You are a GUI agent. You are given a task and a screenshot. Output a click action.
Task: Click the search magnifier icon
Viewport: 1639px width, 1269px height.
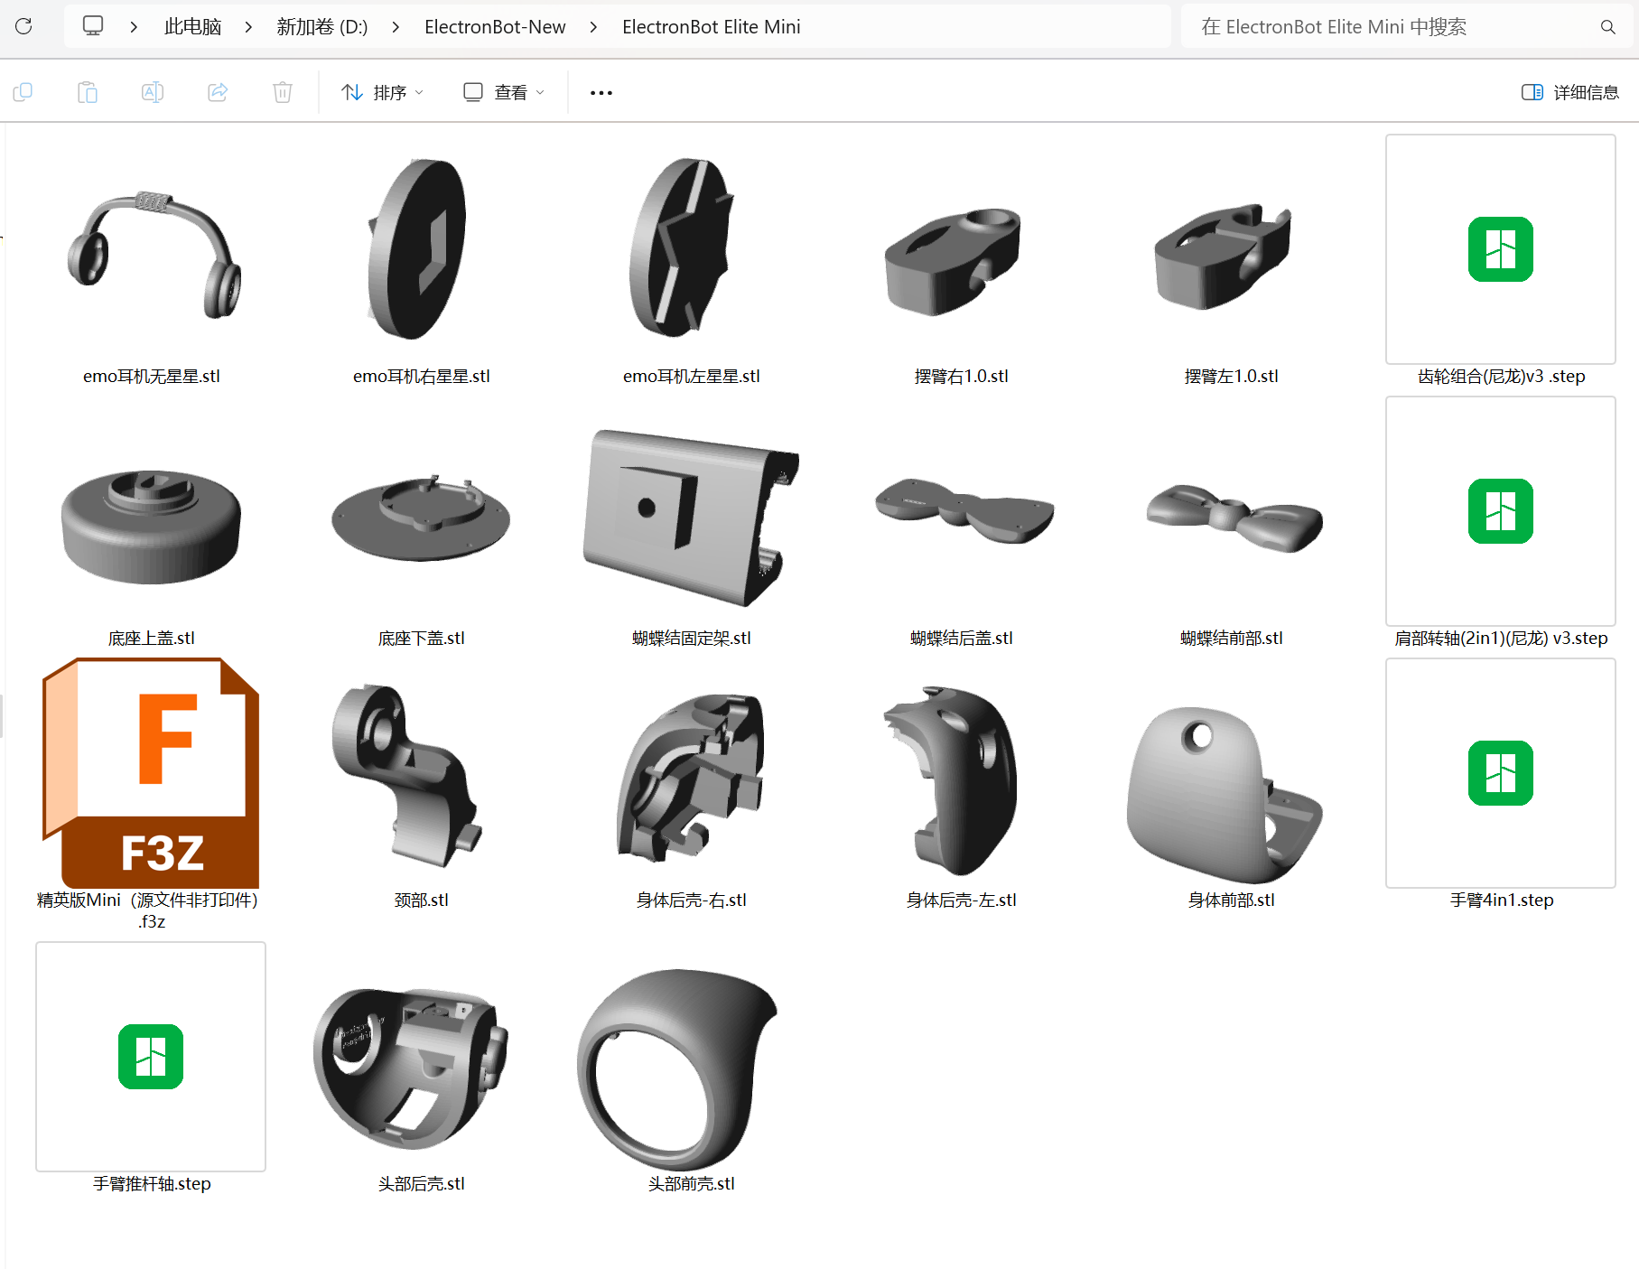pos(1608,27)
